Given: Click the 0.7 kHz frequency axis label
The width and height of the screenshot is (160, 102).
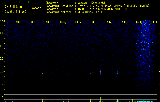Looking at the screenshot, I should 2,84.
